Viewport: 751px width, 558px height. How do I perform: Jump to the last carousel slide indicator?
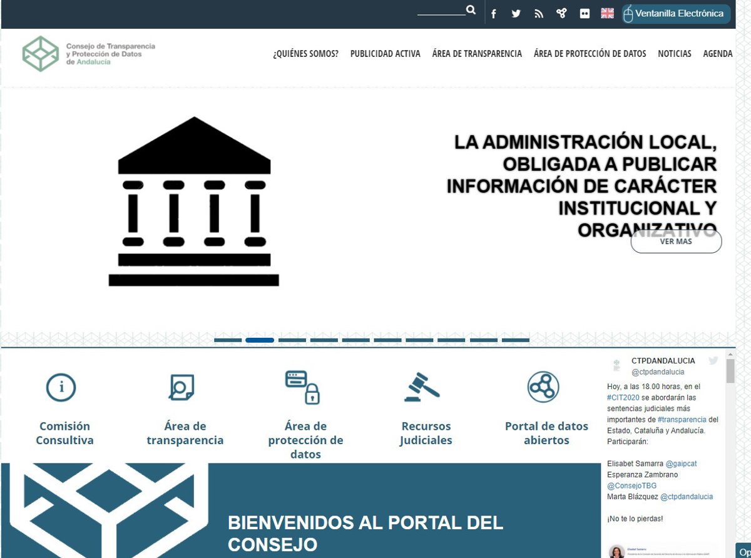[x=515, y=340]
